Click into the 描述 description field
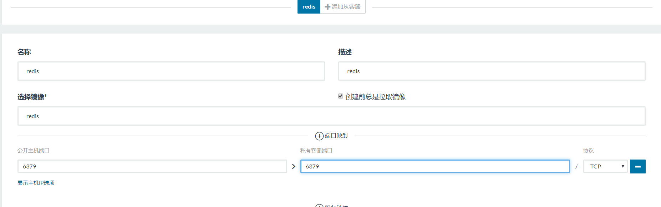Screen dimensions: 661x207 (492, 71)
